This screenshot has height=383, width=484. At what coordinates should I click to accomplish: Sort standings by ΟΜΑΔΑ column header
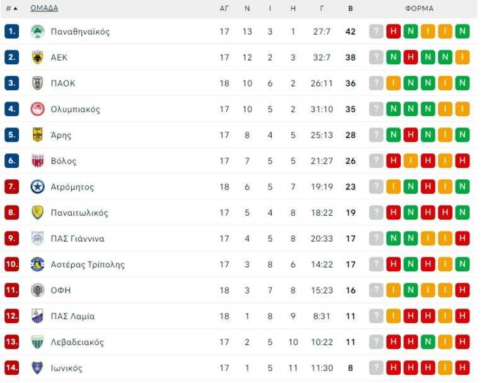coord(44,8)
